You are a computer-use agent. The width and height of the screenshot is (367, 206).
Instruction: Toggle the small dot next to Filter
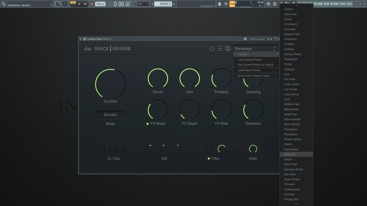(222, 159)
